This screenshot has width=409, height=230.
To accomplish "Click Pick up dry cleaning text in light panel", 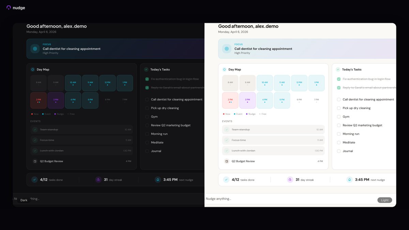I will [x=357, y=108].
